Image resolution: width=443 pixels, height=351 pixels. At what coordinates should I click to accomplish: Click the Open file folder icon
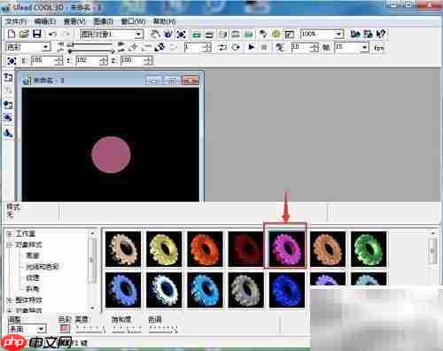coord(24,34)
